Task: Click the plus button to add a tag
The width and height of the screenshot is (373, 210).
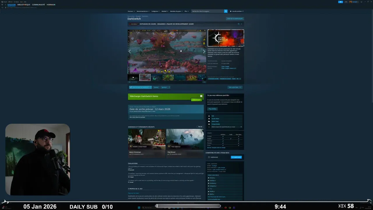Action: [240, 79]
